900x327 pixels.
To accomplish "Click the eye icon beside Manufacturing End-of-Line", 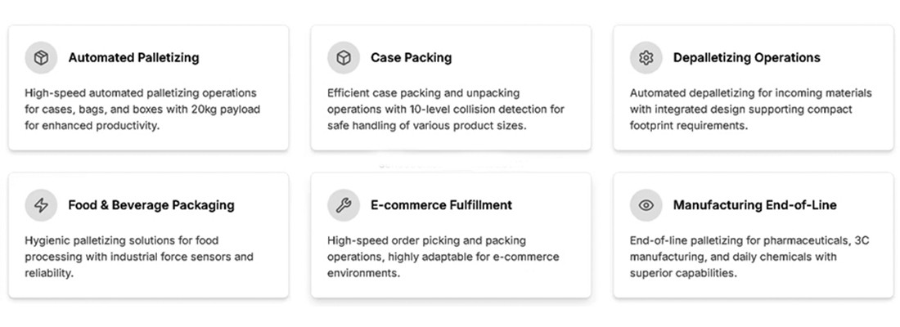I will click(x=646, y=205).
